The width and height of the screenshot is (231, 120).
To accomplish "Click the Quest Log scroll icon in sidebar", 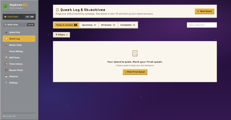I will point(6,39).
